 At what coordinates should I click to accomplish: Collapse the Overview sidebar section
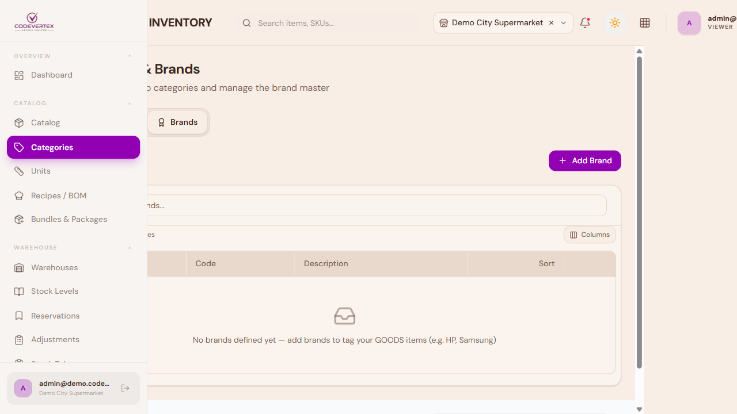(x=130, y=56)
